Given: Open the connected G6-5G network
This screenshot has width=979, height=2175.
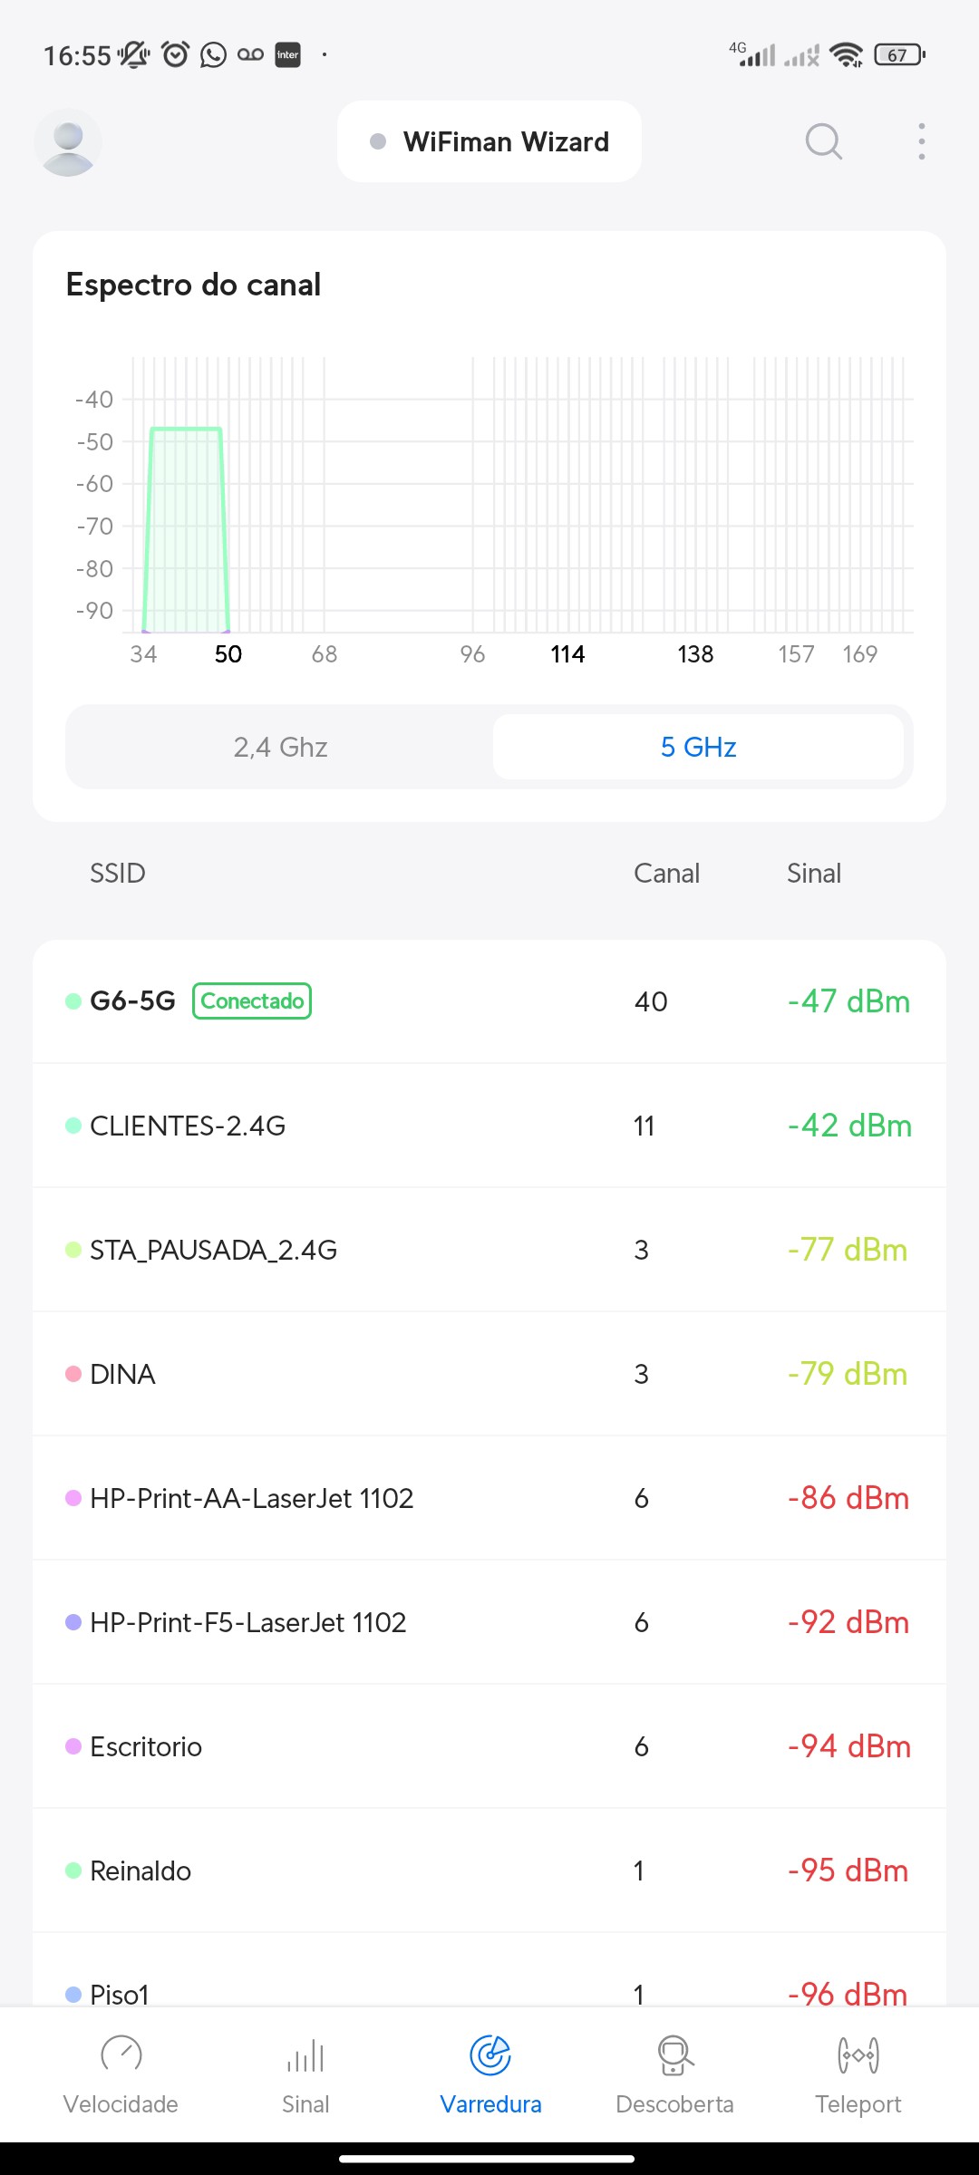Looking at the screenshot, I should pos(489,1001).
